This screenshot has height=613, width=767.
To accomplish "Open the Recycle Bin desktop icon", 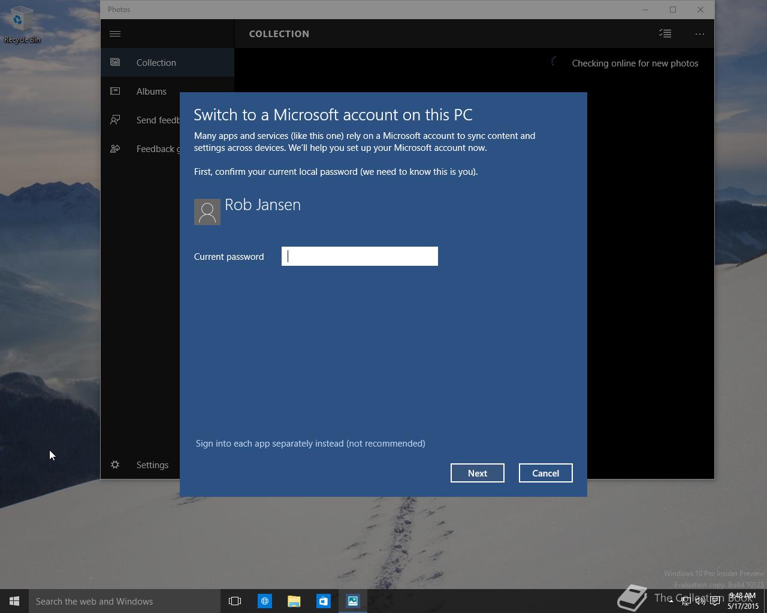I will [22, 25].
